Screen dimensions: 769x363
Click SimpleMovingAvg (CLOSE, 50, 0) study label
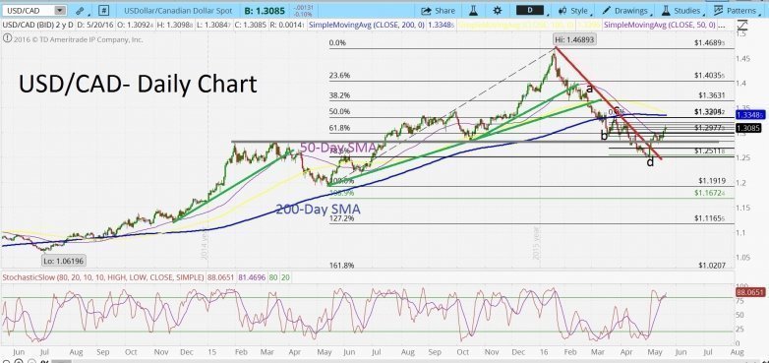[x=659, y=25]
